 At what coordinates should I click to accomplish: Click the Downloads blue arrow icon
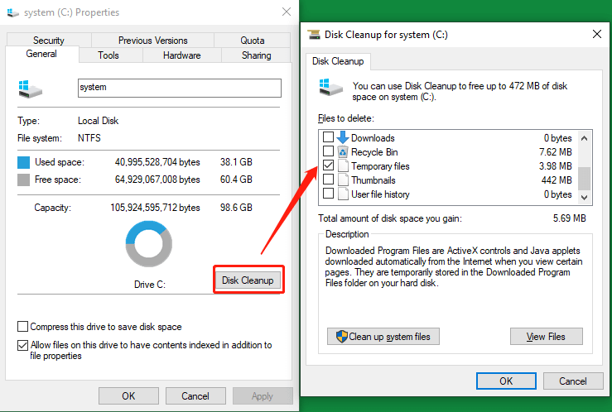pyautogui.click(x=343, y=137)
